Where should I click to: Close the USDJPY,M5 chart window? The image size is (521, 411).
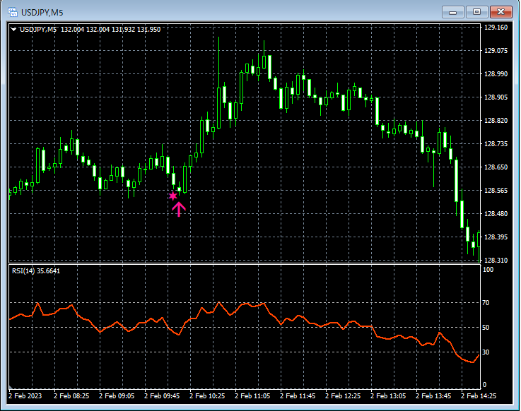[x=500, y=12]
